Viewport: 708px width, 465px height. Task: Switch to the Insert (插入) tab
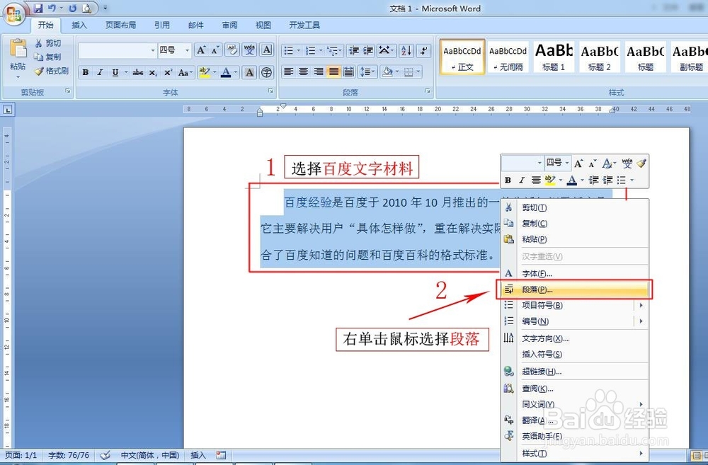click(79, 25)
